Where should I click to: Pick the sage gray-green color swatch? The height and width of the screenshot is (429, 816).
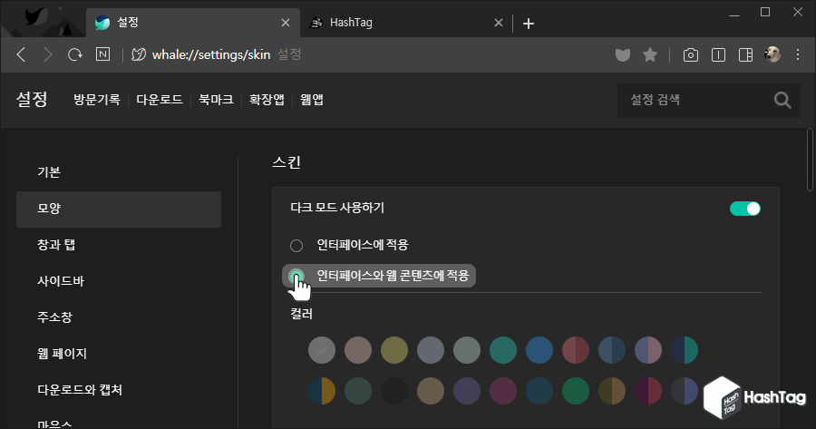click(467, 350)
